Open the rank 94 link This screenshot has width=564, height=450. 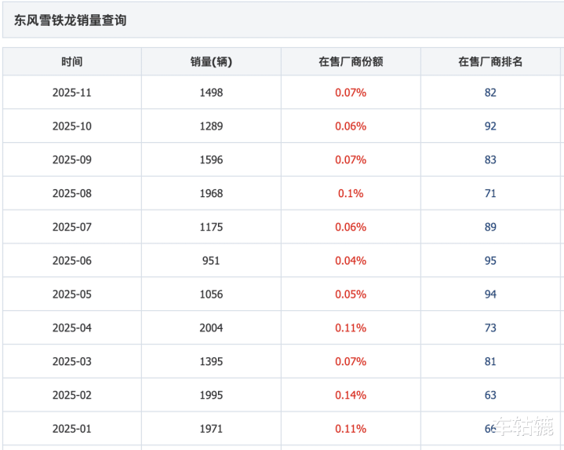[490, 295]
